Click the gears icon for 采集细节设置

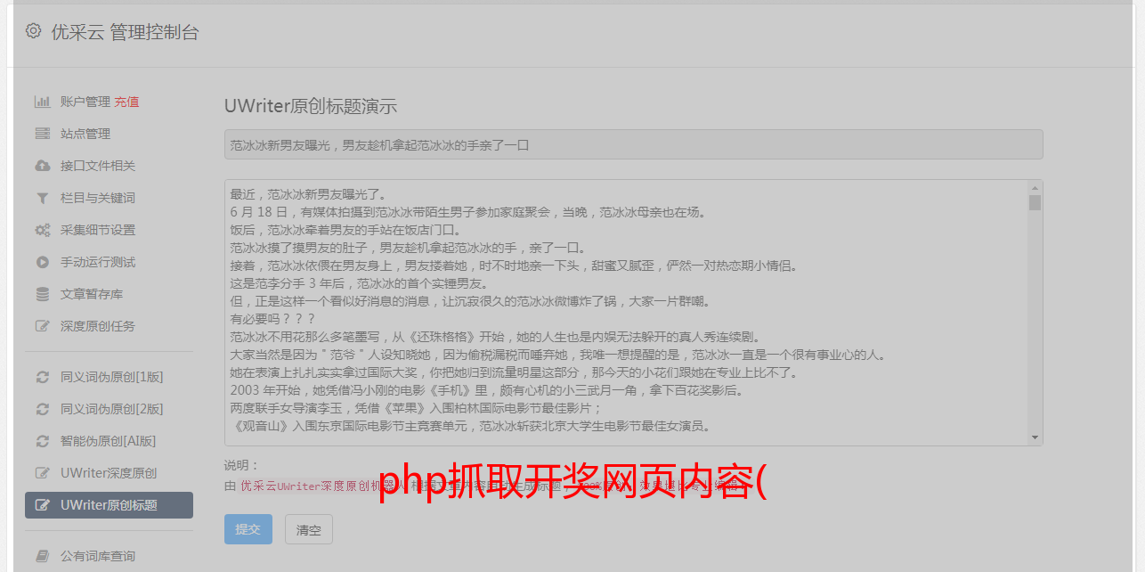pos(42,230)
